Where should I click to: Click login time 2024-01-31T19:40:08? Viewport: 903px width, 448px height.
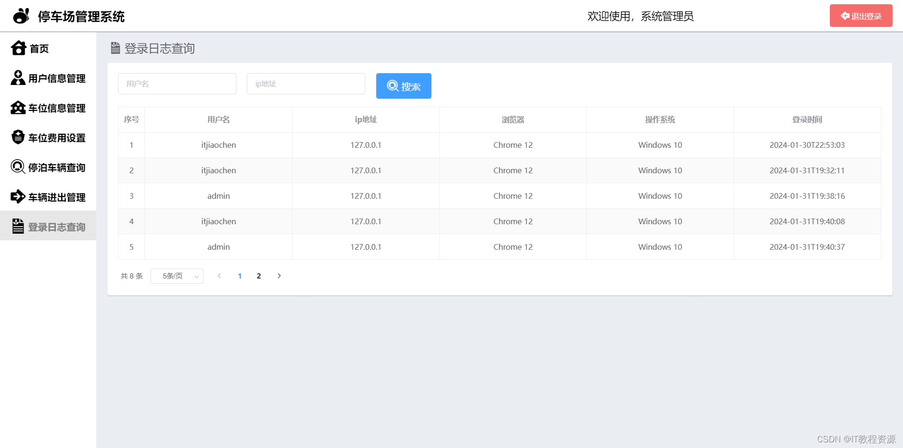click(807, 221)
